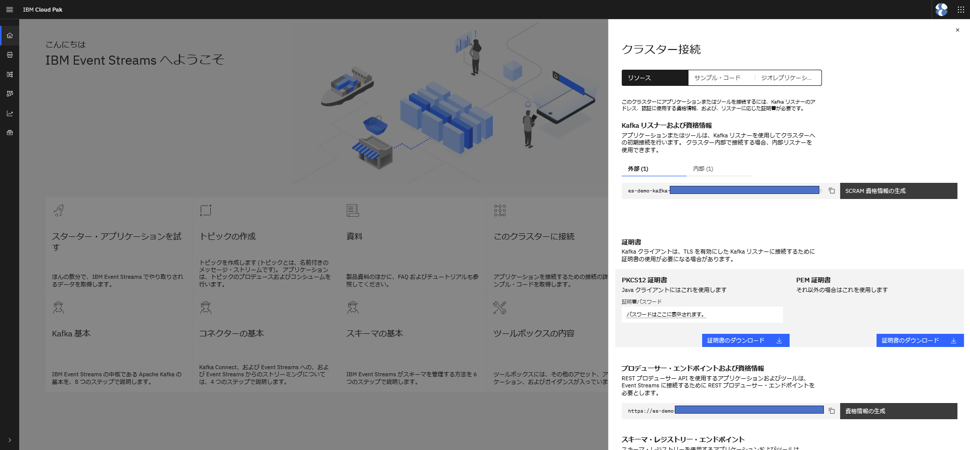Open the app switcher grid icon

click(960, 10)
